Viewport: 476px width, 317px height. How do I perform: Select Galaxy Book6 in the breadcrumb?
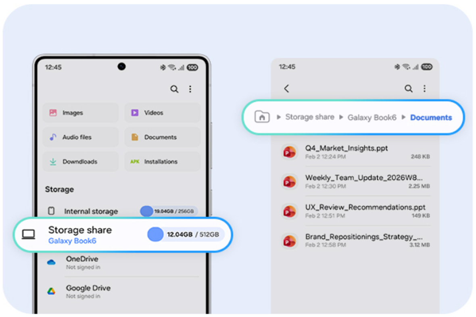click(x=372, y=117)
